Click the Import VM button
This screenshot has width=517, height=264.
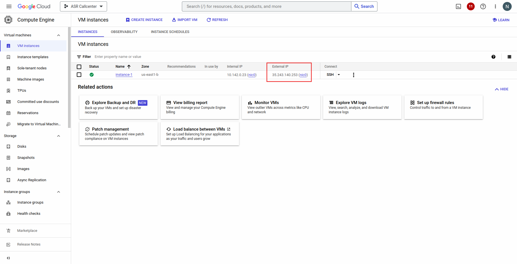(x=185, y=20)
